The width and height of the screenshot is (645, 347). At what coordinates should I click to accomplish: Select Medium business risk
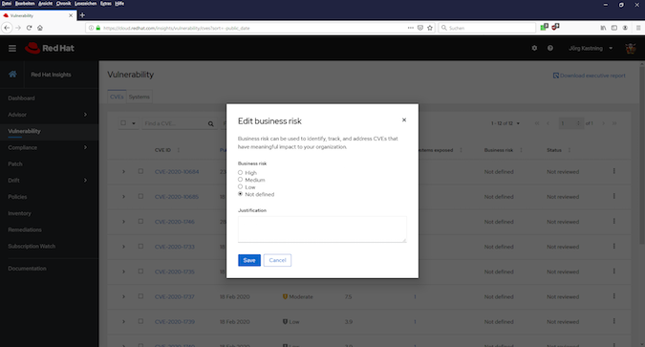240,180
